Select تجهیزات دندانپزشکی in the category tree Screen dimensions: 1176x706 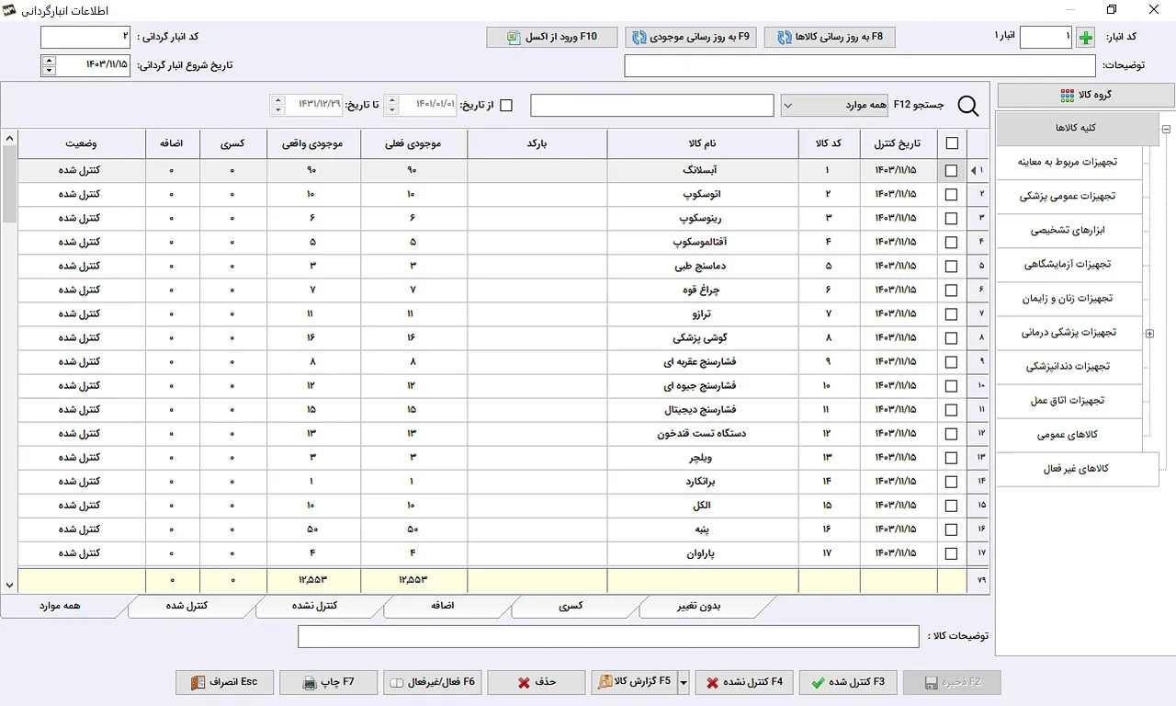point(1068,367)
